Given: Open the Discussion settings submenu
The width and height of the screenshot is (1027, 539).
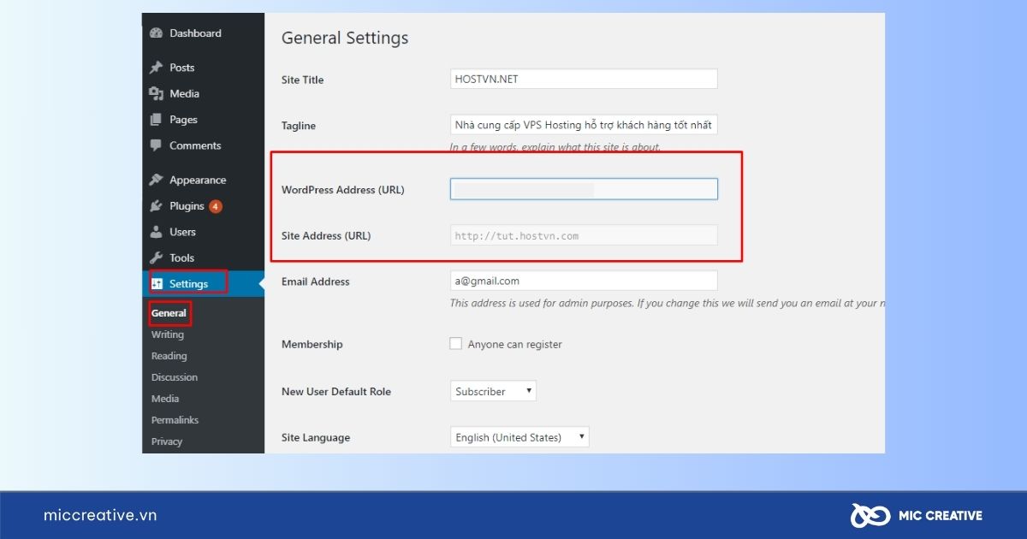Looking at the screenshot, I should click(175, 377).
